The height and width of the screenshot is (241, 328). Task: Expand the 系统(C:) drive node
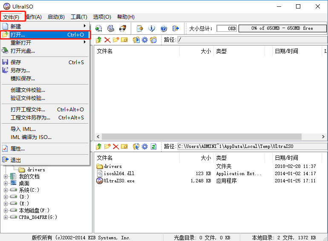coord(6,190)
